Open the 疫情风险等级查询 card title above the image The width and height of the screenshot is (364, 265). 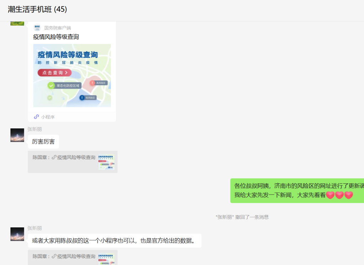tap(56, 37)
